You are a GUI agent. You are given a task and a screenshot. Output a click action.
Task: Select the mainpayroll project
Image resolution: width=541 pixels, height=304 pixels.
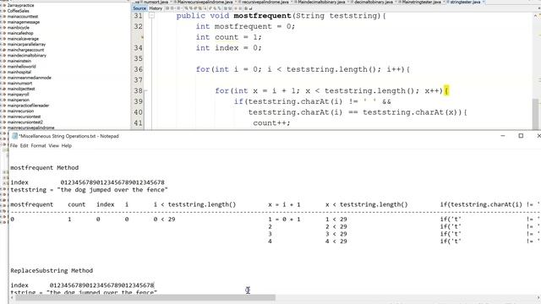18,94
